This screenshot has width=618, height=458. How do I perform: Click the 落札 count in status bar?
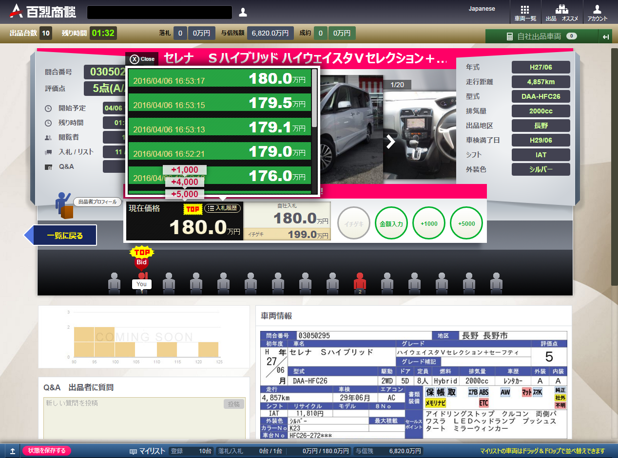pyautogui.click(x=180, y=33)
